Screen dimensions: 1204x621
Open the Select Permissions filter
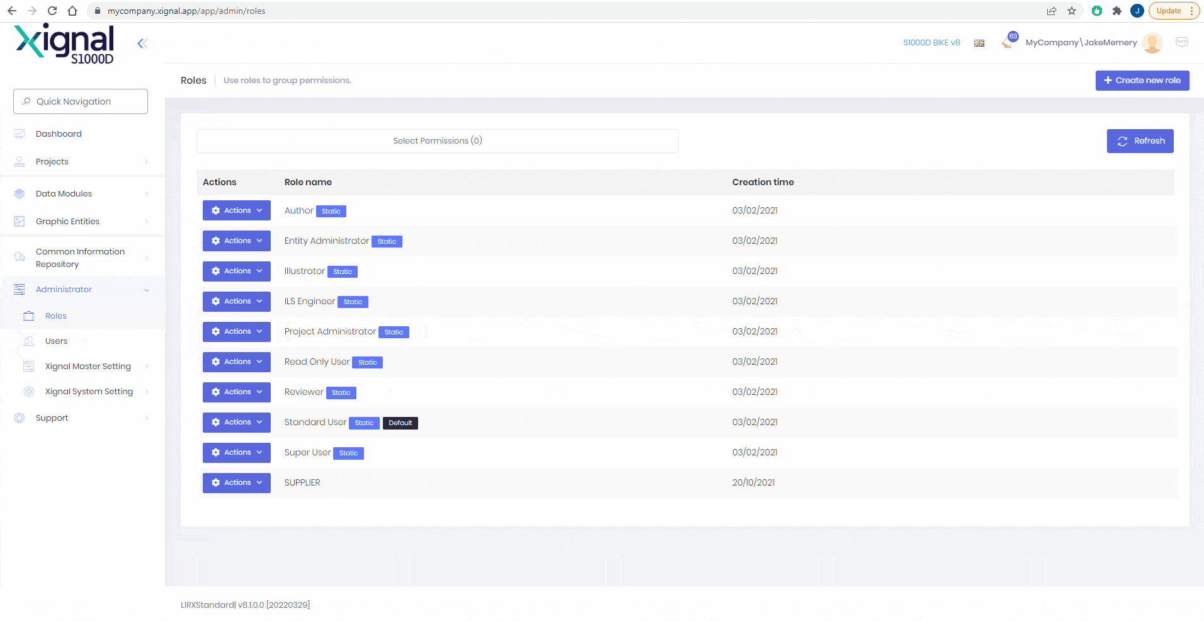pos(437,141)
